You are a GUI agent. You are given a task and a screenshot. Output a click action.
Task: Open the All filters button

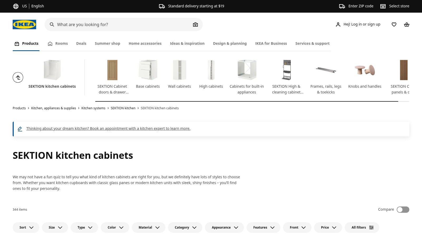[x=362, y=228]
